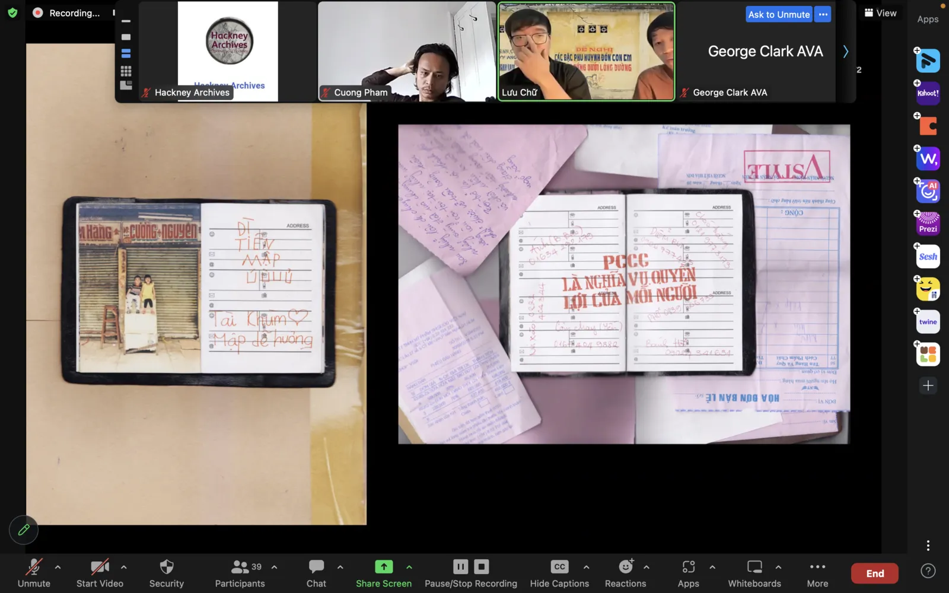Select Cuong Pham's video thumbnail
The width and height of the screenshot is (949, 593).
coord(407,51)
